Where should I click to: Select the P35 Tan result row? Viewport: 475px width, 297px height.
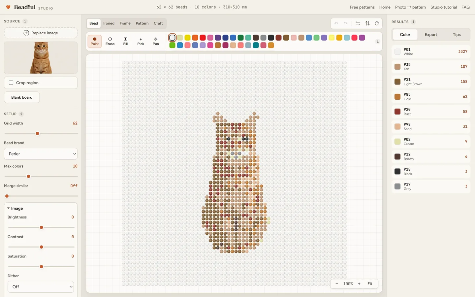(x=431, y=67)
